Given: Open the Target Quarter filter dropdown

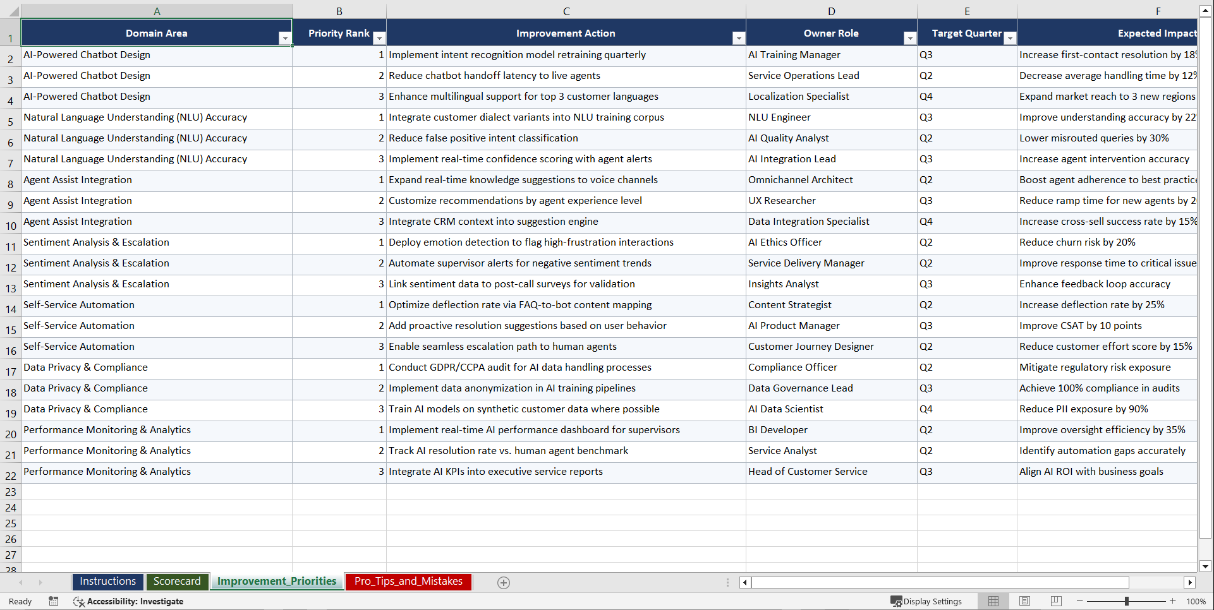Looking at the screenshot, I should [1010, 38].
